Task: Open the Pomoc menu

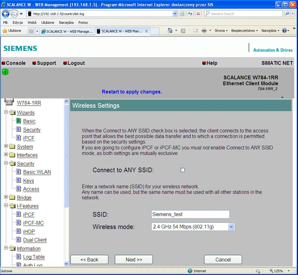Action: pyautogui.click(x=83, y=23)
